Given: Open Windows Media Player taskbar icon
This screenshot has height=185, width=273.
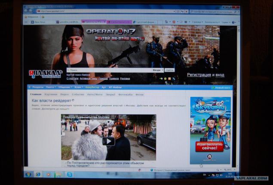Looking at the screenshot, I should pyautogui.click(x=48, y=174).
